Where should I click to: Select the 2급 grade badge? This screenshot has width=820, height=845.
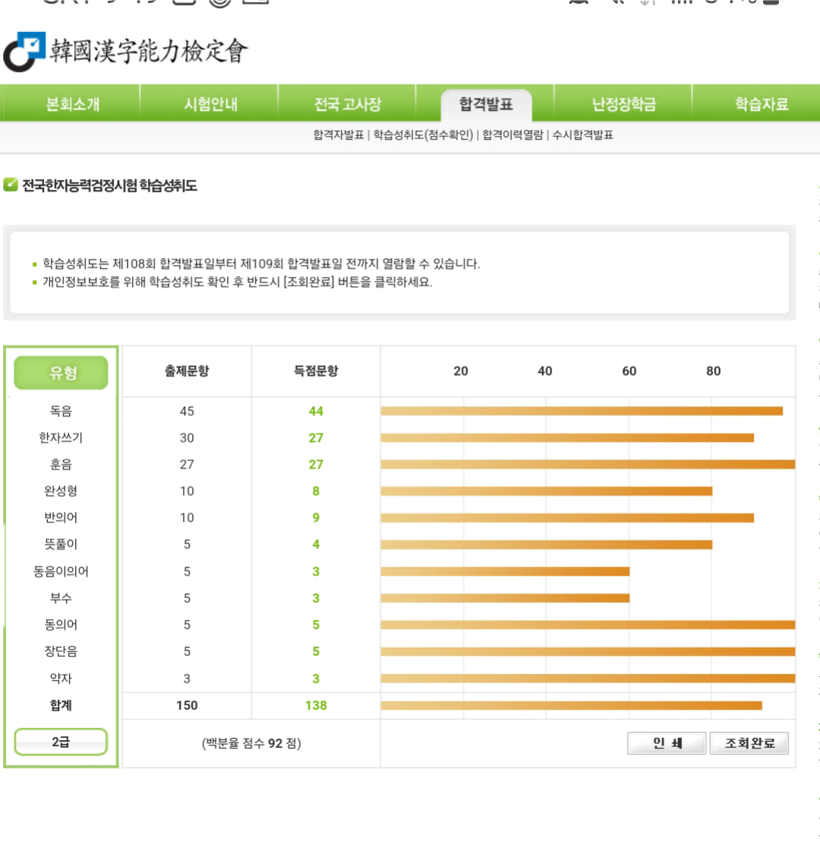click(x=61, y=742)
